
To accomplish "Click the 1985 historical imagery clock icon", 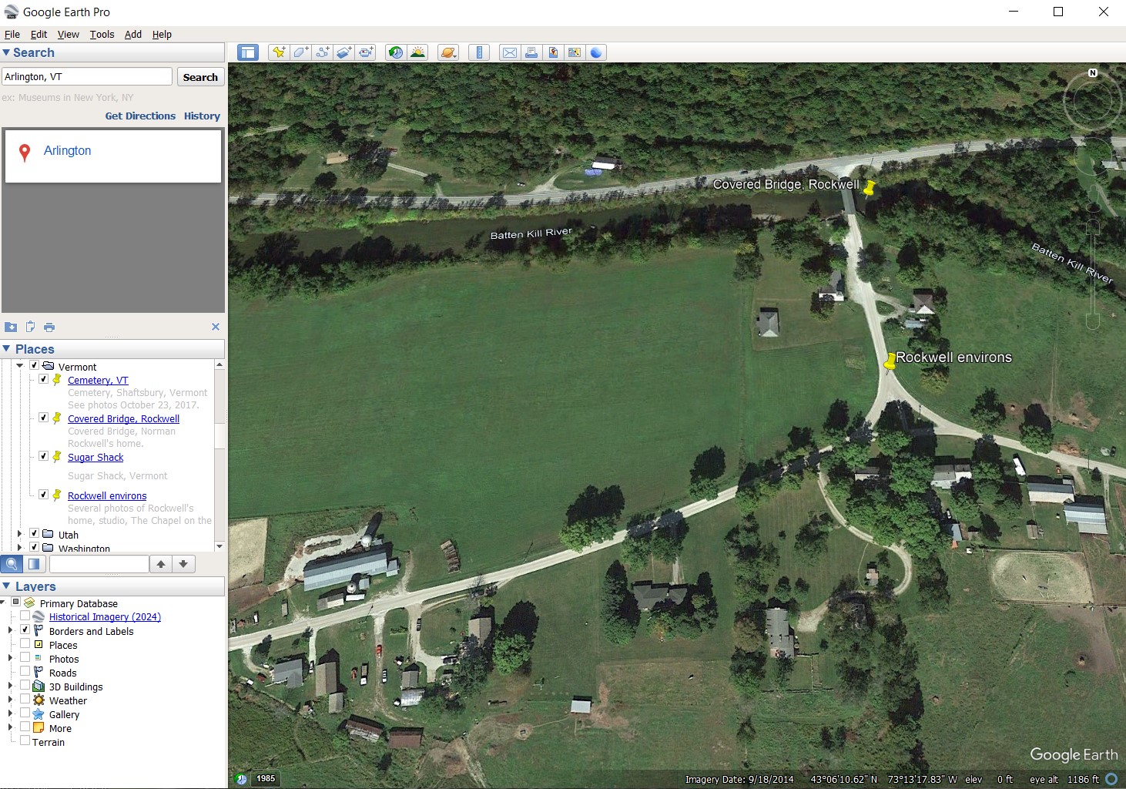I will click(241, 779).
